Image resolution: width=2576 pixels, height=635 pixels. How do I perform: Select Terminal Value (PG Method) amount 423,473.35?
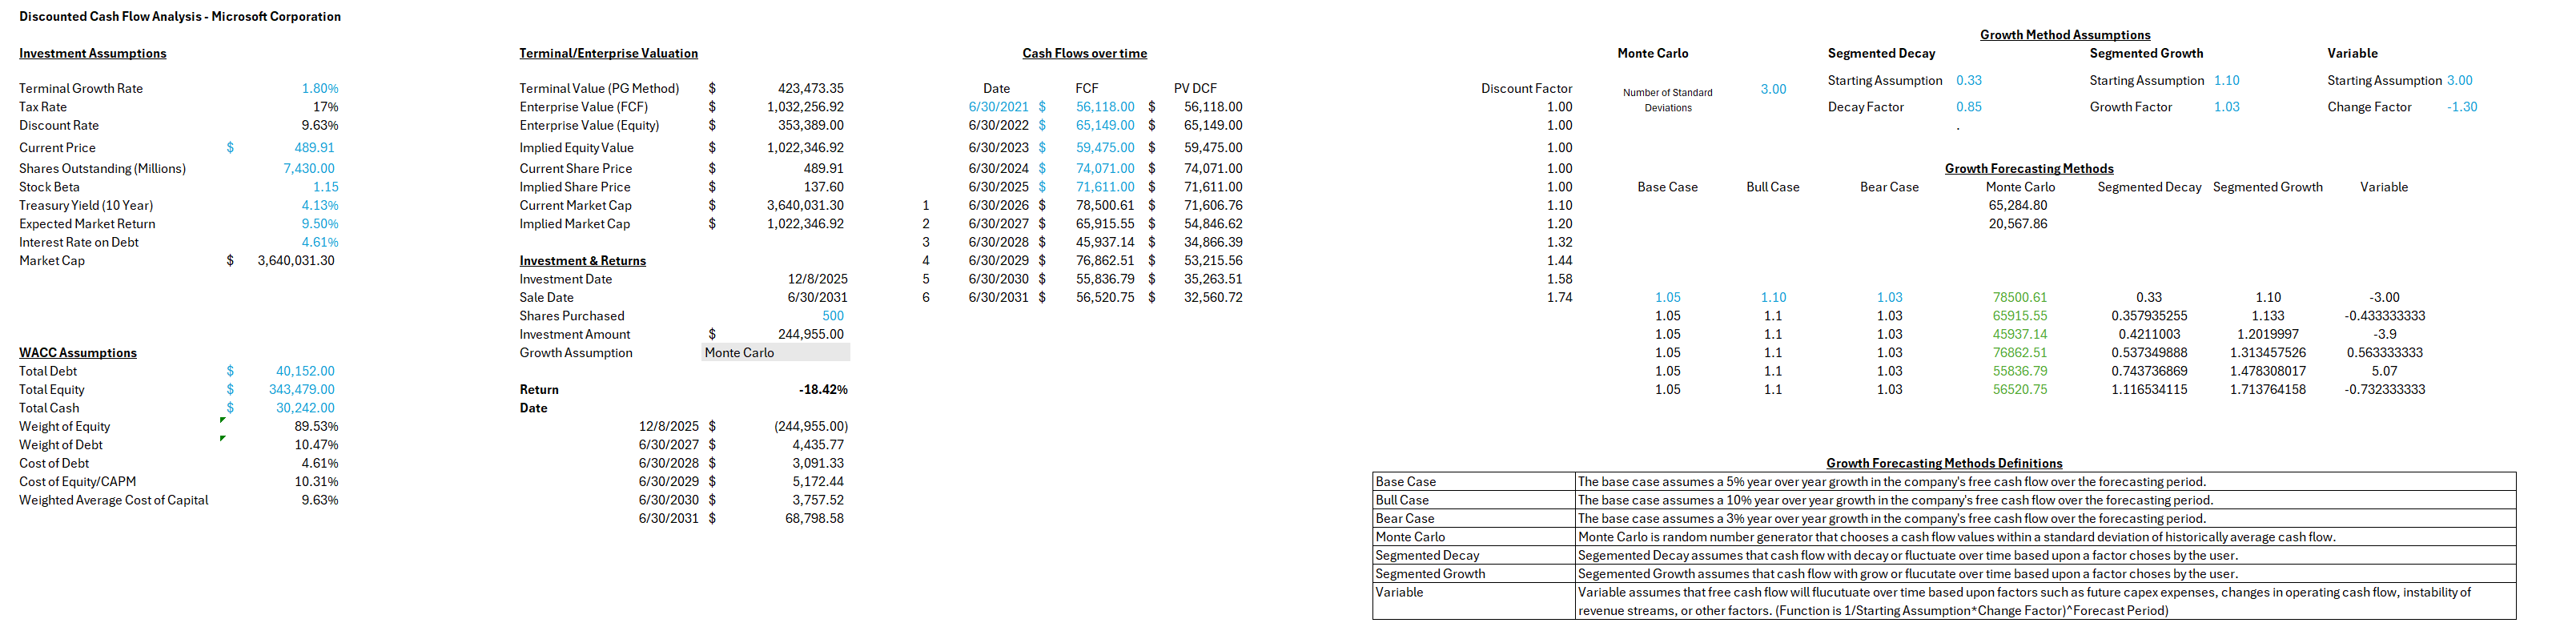[x=811, y=88]
